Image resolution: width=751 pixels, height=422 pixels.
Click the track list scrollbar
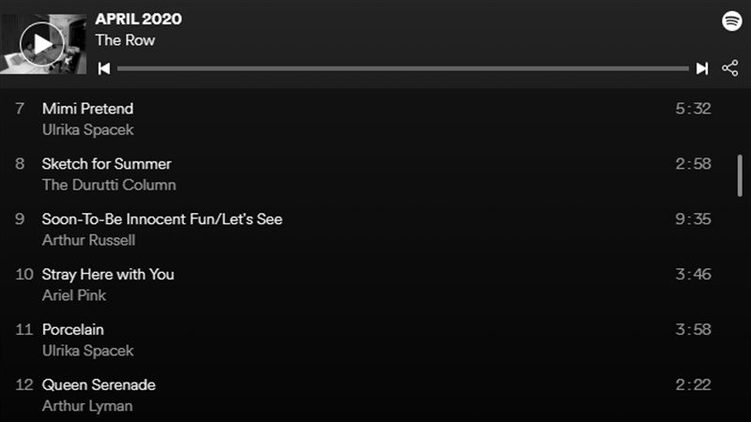pos(740,175)
